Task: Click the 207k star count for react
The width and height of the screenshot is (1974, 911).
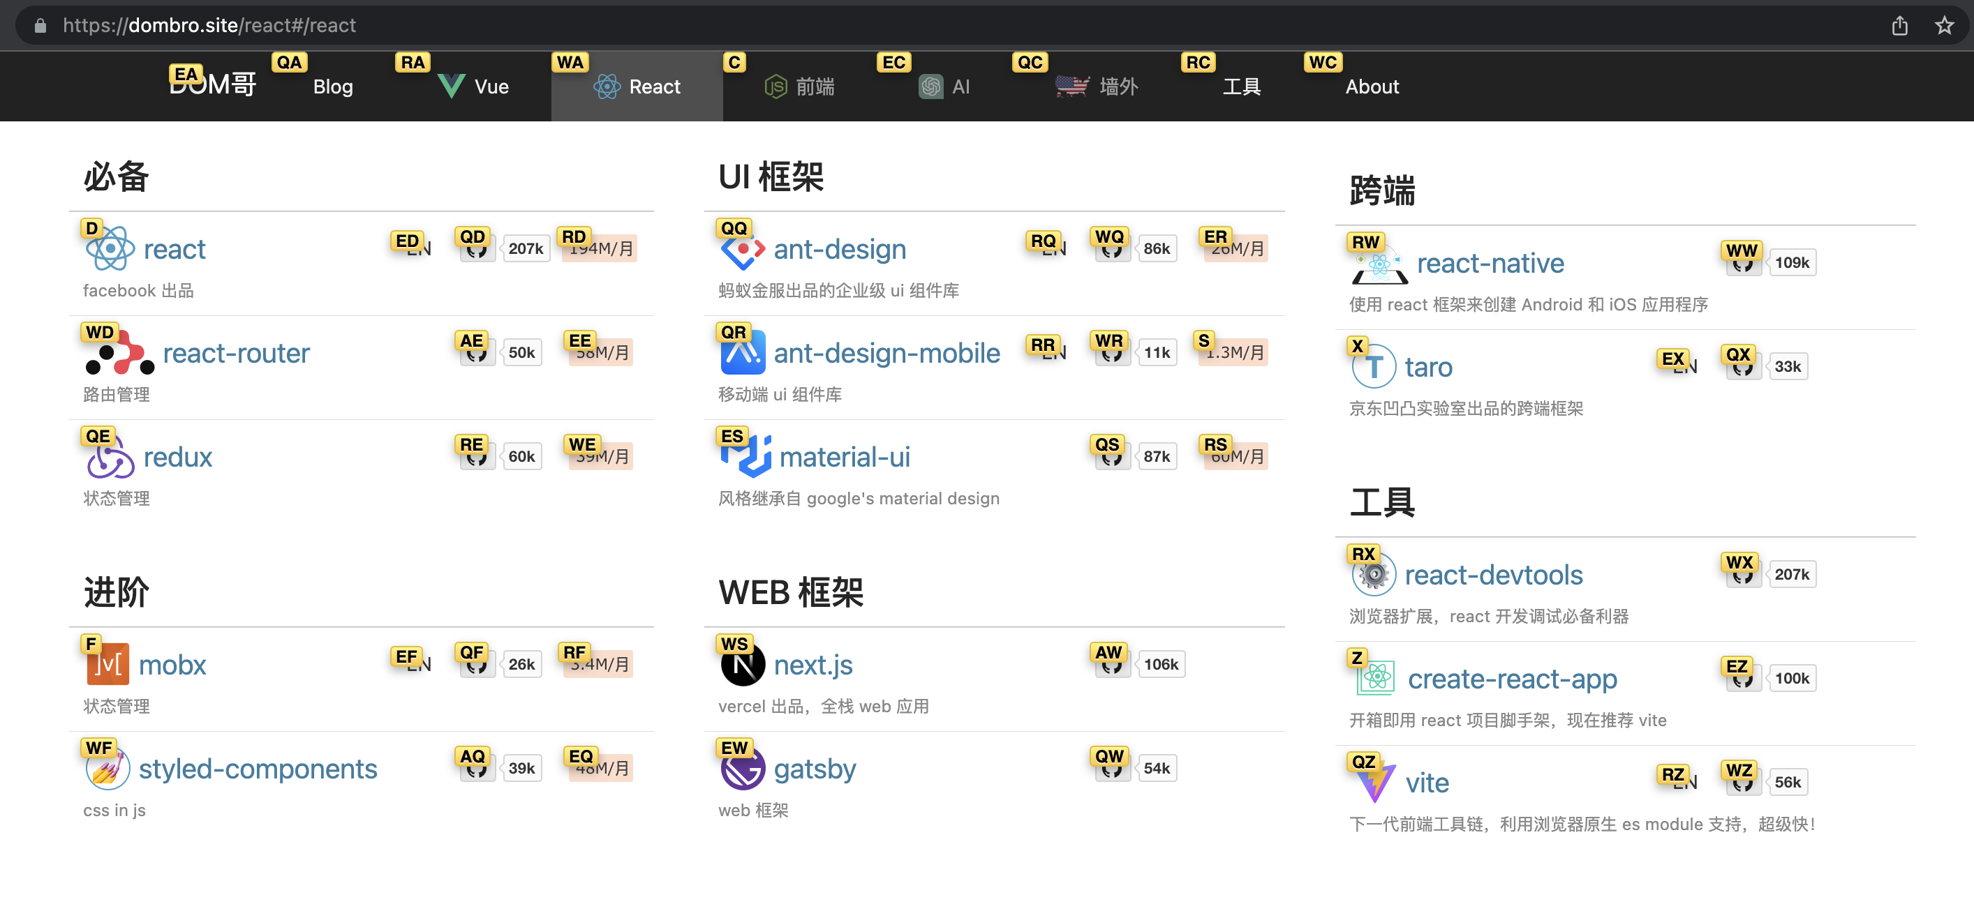Action: coord(526,249)
